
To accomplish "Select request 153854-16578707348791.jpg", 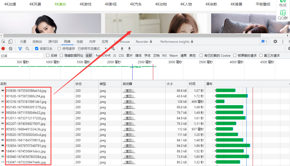I will point(26,146).
